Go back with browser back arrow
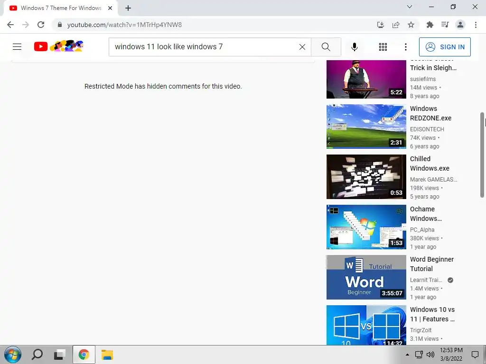 click(x=10, y=25)
